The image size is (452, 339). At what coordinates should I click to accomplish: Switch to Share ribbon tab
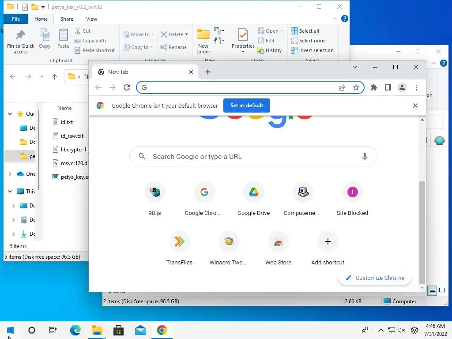67,19
